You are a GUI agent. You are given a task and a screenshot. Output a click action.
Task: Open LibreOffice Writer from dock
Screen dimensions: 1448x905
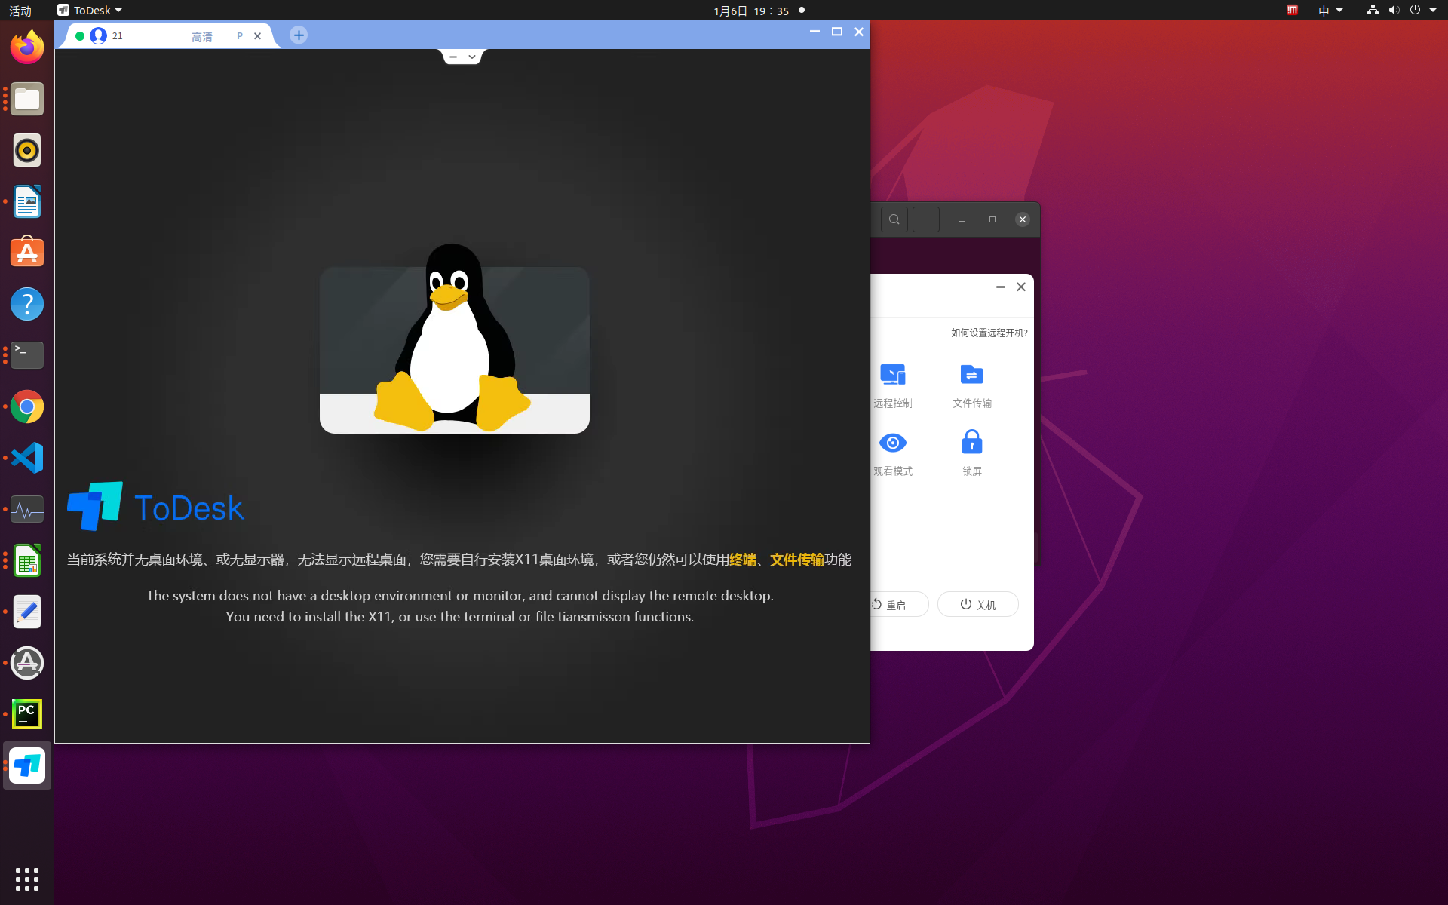click(x=27, y=201)
